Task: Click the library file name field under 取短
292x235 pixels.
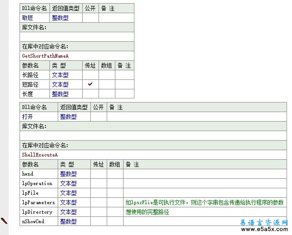Action: coord(77,37)
